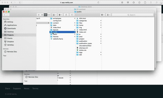Image resolution: width=163 pixels, height=98 pixels.
Task: Open the layouts folder
Action: tap(62, 30)
